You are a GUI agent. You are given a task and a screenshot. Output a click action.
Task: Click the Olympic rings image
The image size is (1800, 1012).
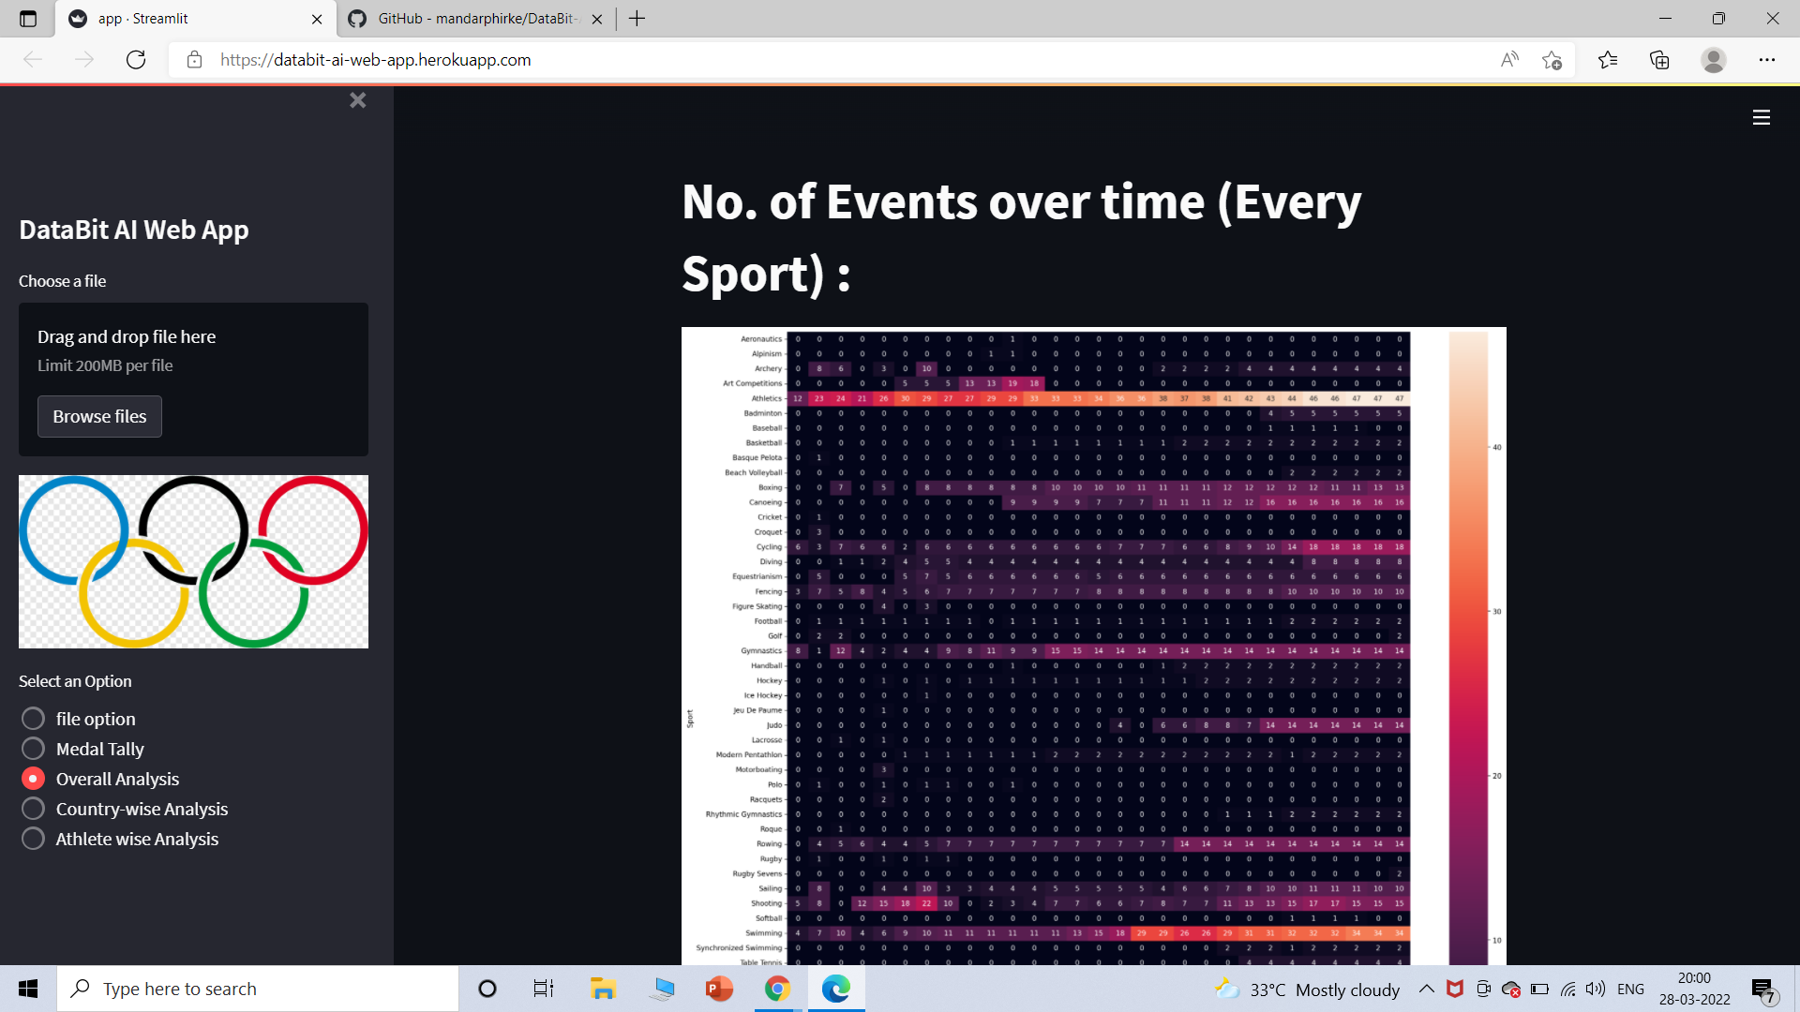click(x=193, y=561)
